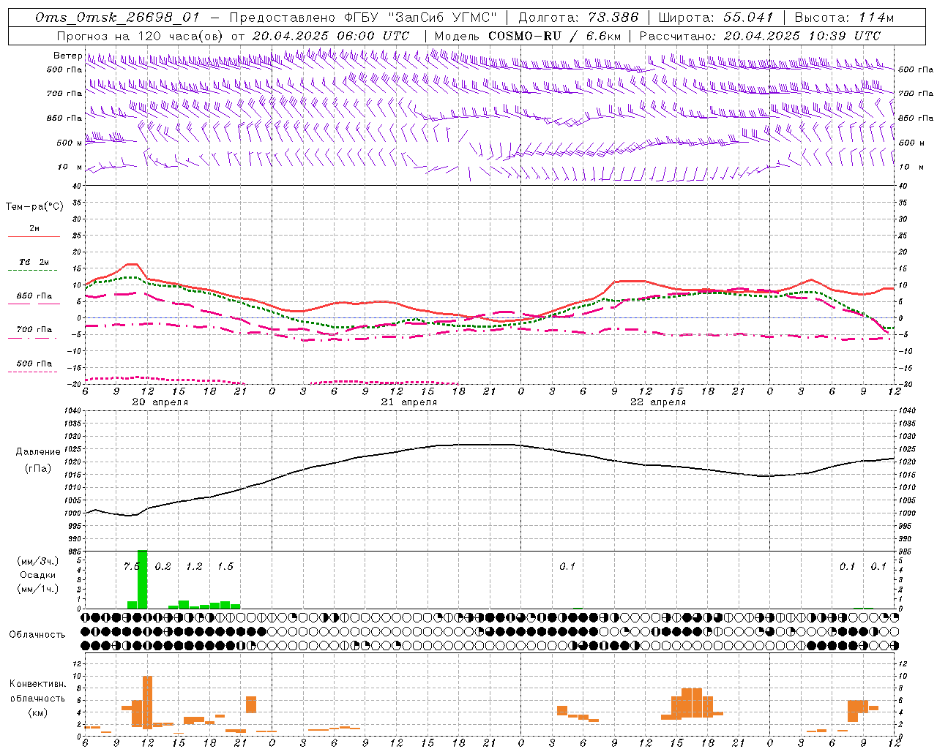
Task: Select the 500 гПа temperature legend entry
Action: pos(34,364)
